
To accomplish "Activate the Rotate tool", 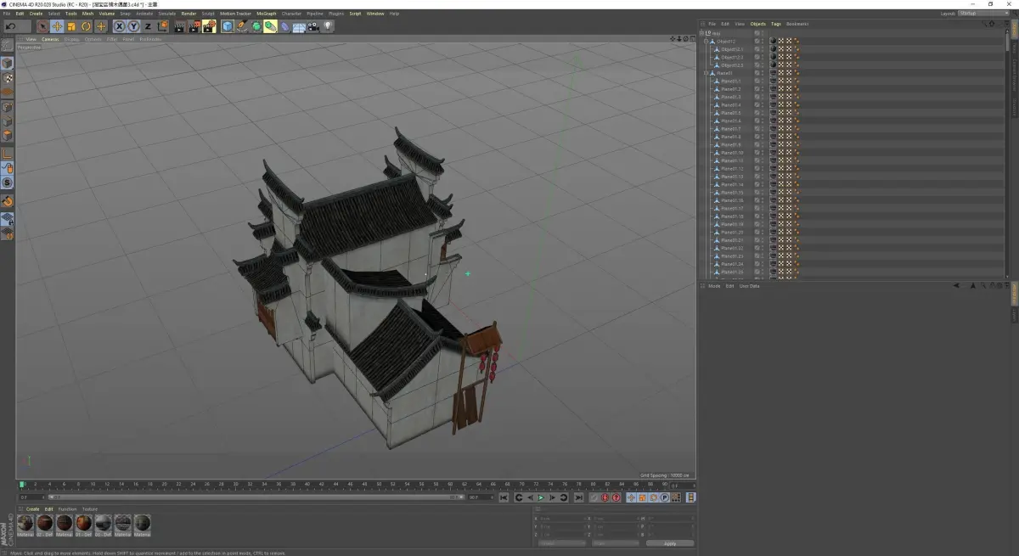I will click(86, 26).
